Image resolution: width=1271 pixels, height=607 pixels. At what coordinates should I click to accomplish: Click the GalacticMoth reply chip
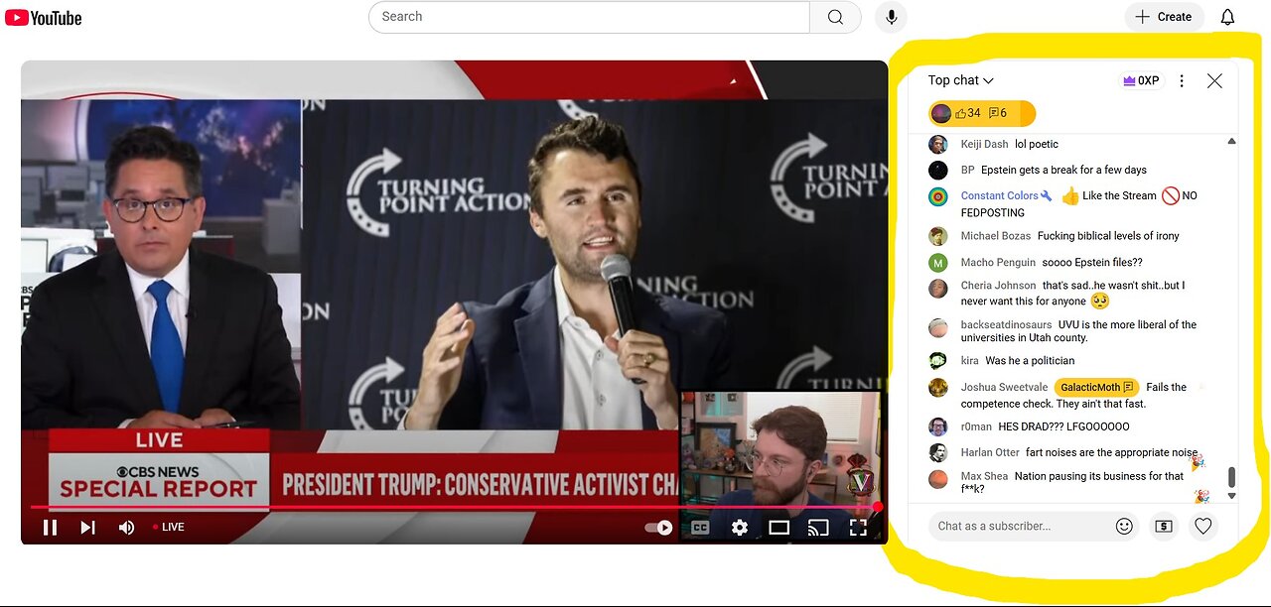tap(1096, 387)
